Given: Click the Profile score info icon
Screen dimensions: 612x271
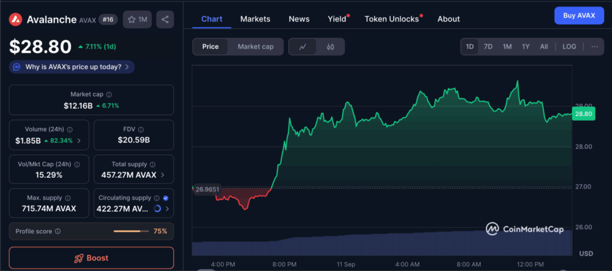Looking at the screenshot, I should pyautogui.click(x=58, y=231).
